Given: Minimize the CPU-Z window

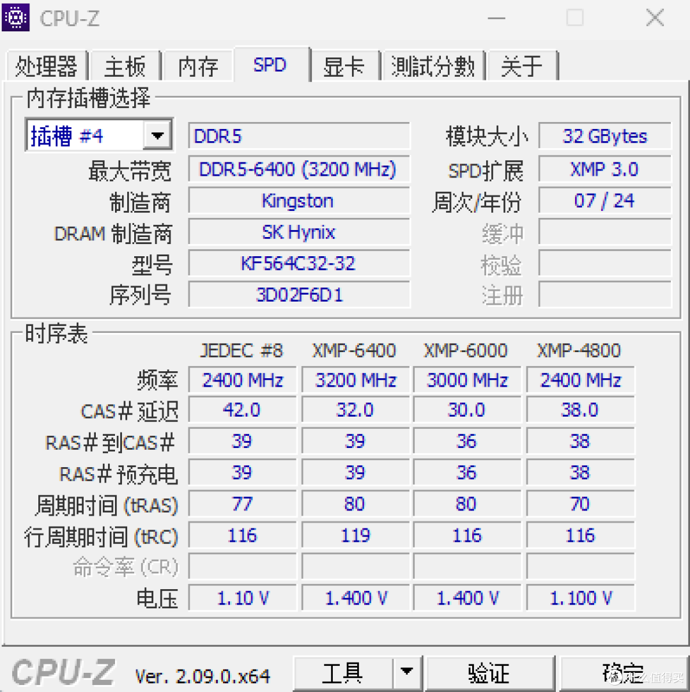Looking at the screenshot, I should [496, 18].
